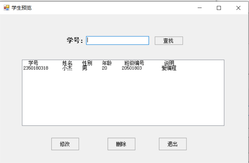Click the 姓名 column header text

67,63
